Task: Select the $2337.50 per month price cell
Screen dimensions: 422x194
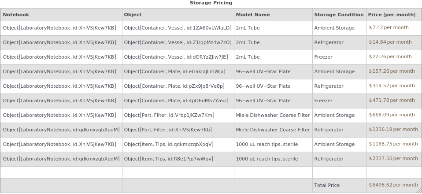Action: coord(393,159)
